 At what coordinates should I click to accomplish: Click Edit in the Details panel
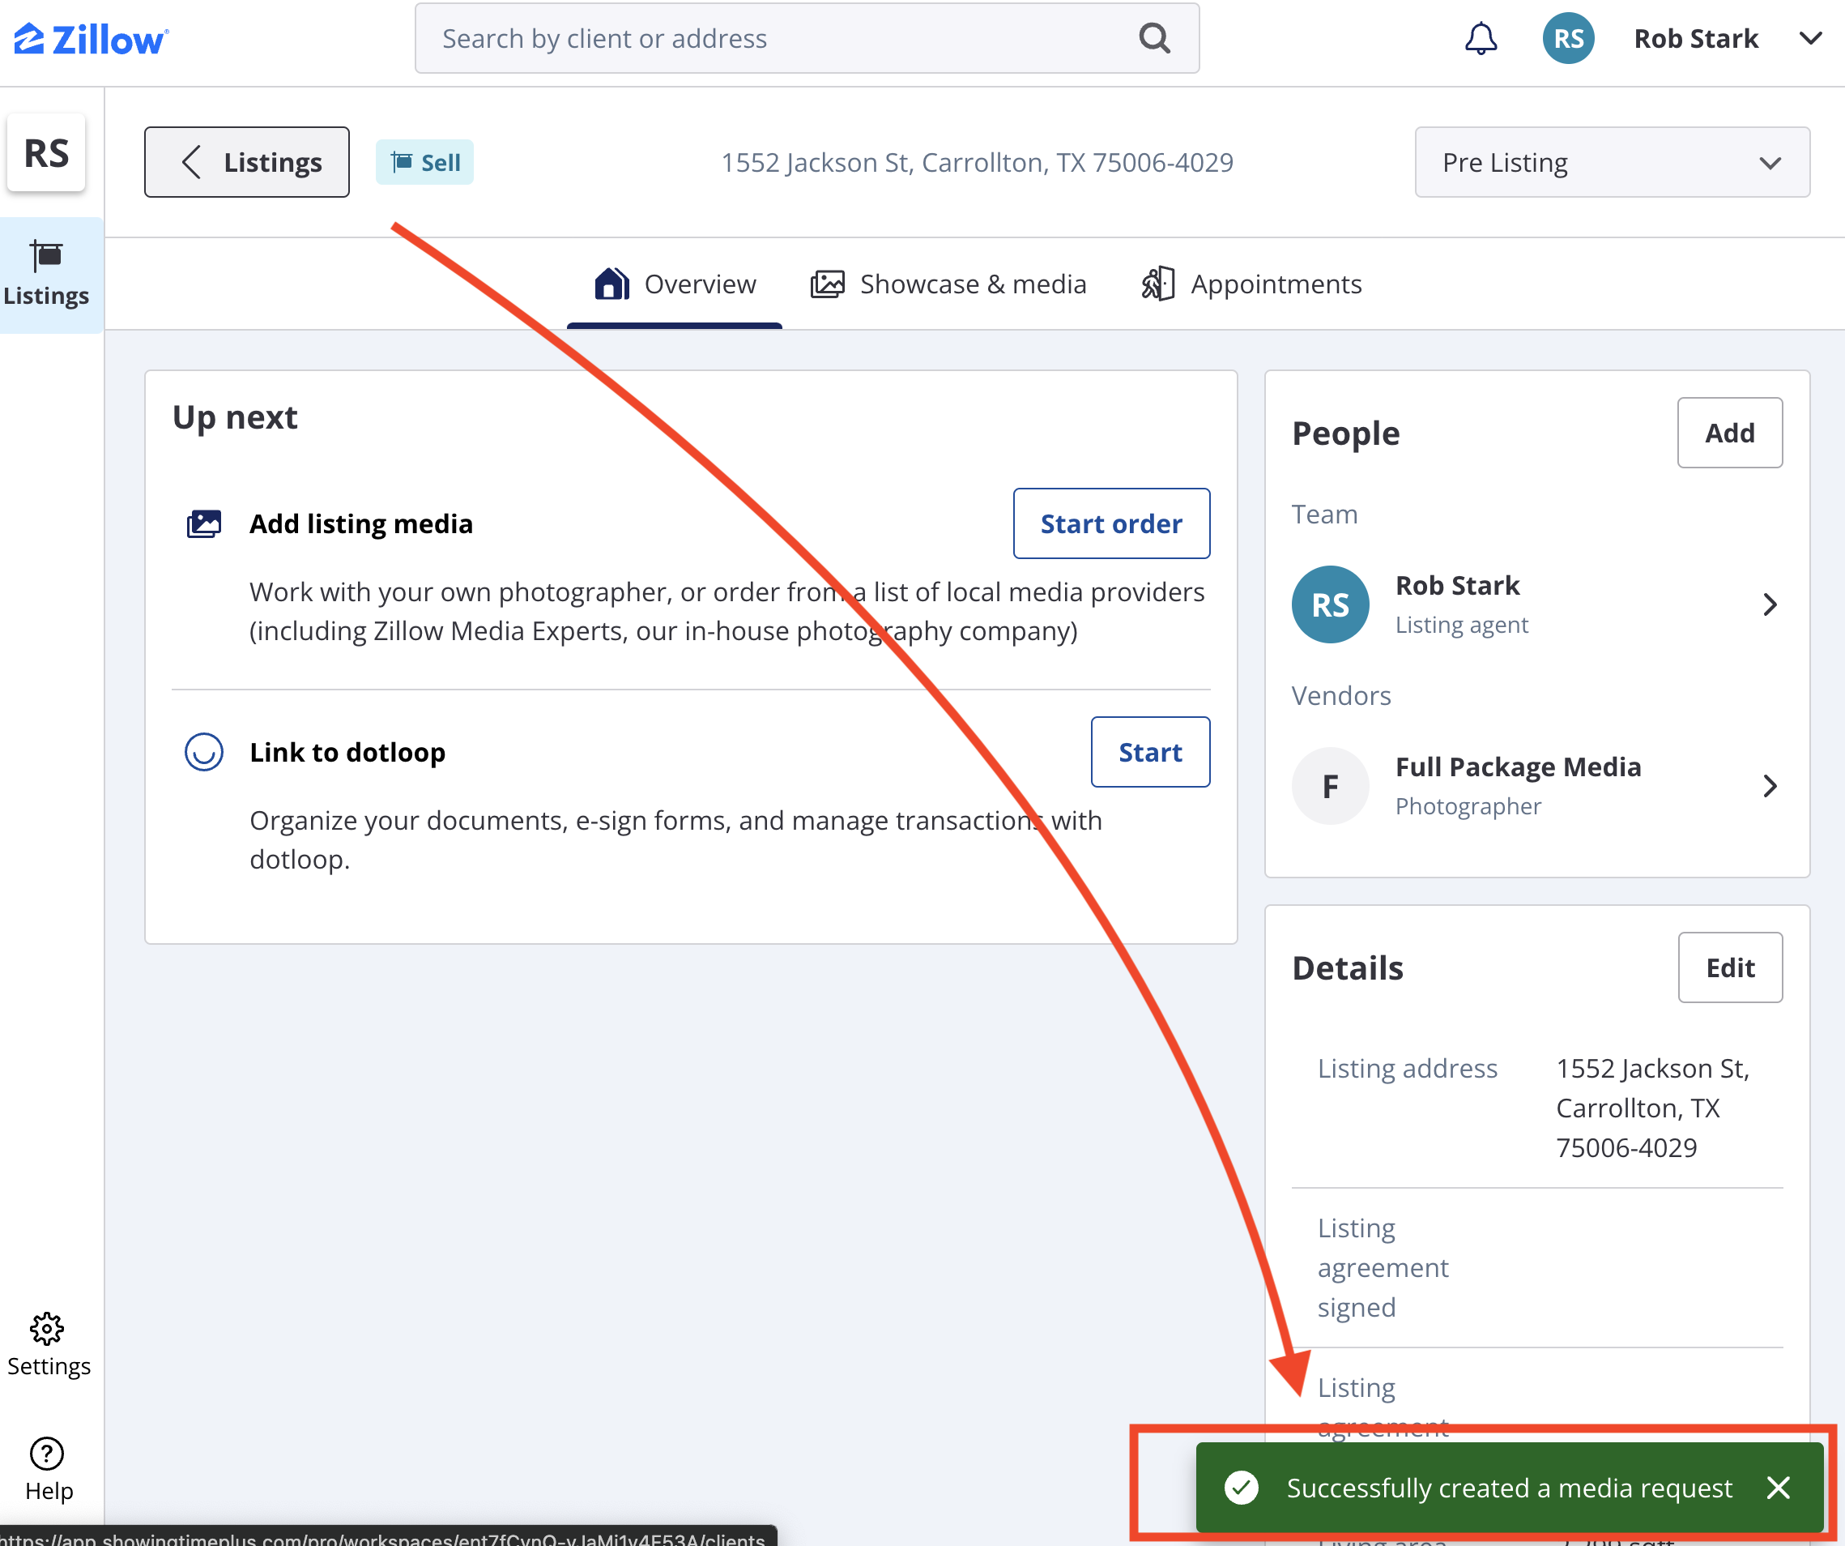[x=1729, y=967]
